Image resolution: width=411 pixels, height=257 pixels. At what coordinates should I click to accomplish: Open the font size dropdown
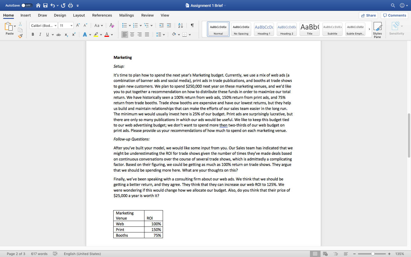66,25
